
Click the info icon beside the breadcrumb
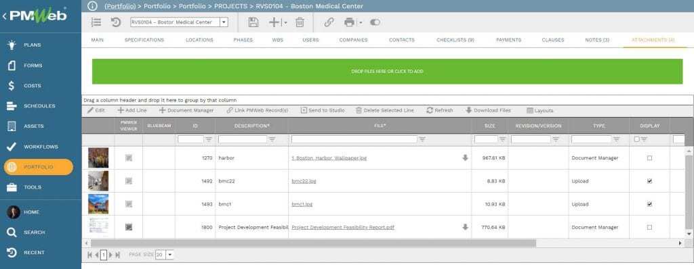(92, 6)
